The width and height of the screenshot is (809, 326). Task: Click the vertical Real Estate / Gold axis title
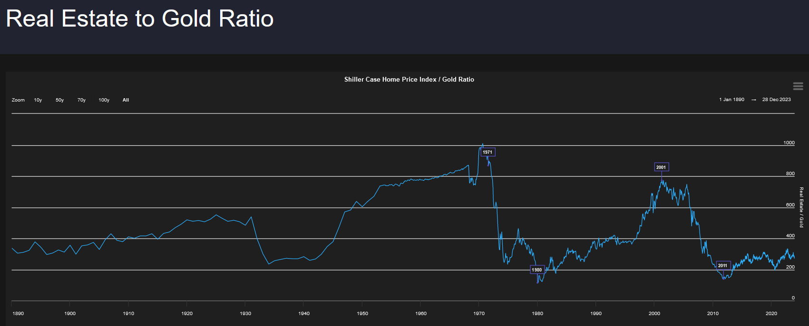click(801, 207)
